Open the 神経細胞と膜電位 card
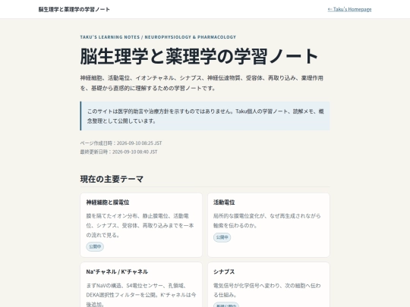This screenshot has width=410, height=307. (x=141, y=225)
